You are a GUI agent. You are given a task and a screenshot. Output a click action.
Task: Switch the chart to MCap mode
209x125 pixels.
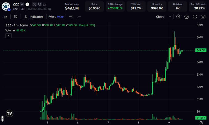(60, 17)
